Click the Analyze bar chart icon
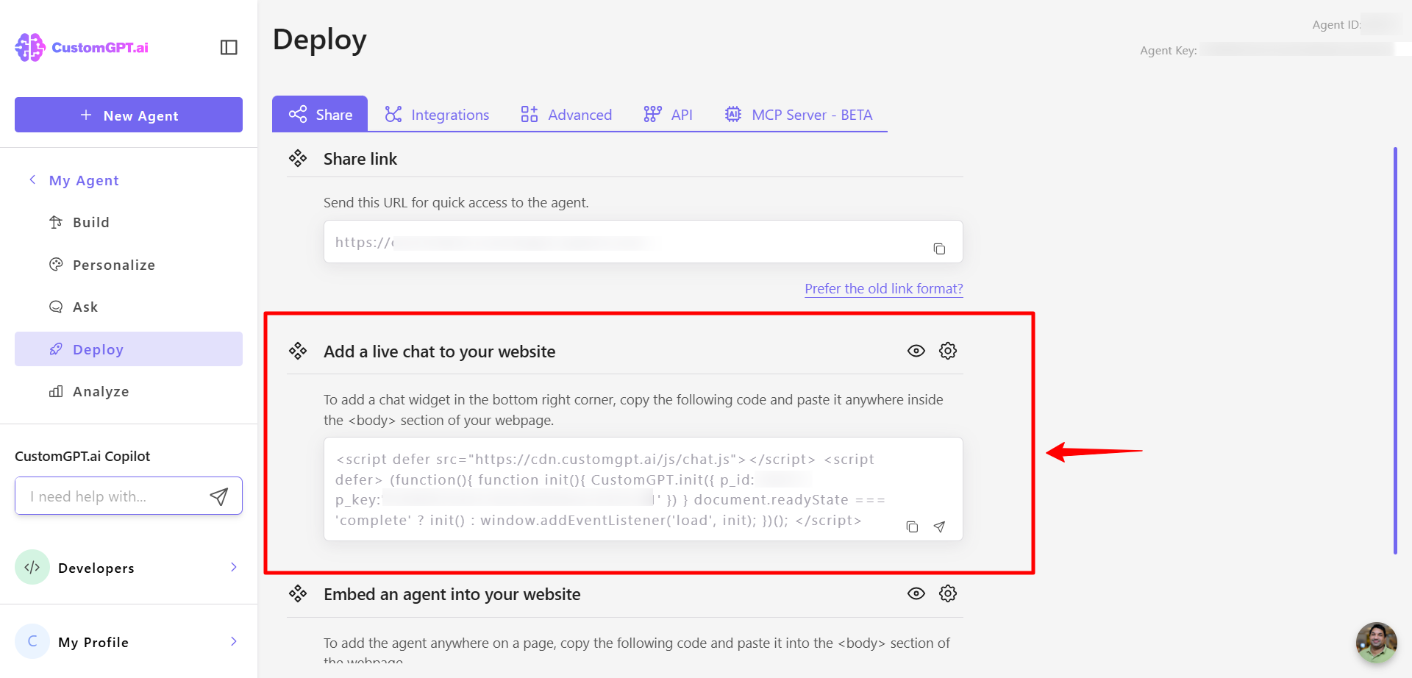The width and height of the screenshot is (1412, 678). tap(56, 391)
